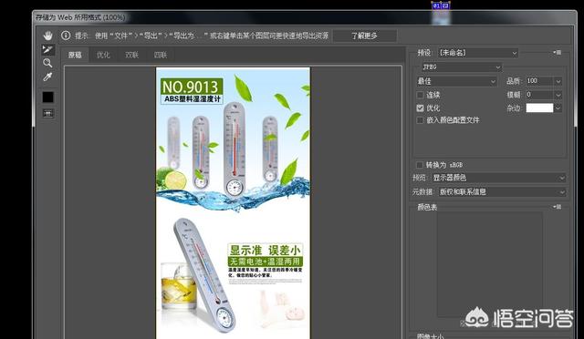Image resolution: width=584 pixels, height=339 pixels.
Task: Switch to the 原稿 tab
Action: 75,55
